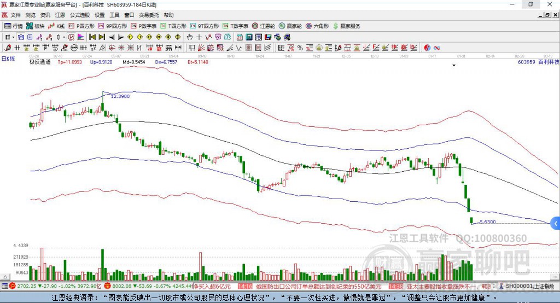Open the T四方形 tool

pos(173,26)
